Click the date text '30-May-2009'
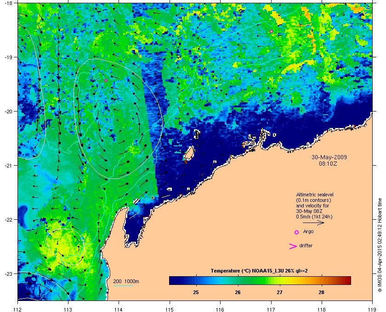386x312 pixels. click(329, 157)
